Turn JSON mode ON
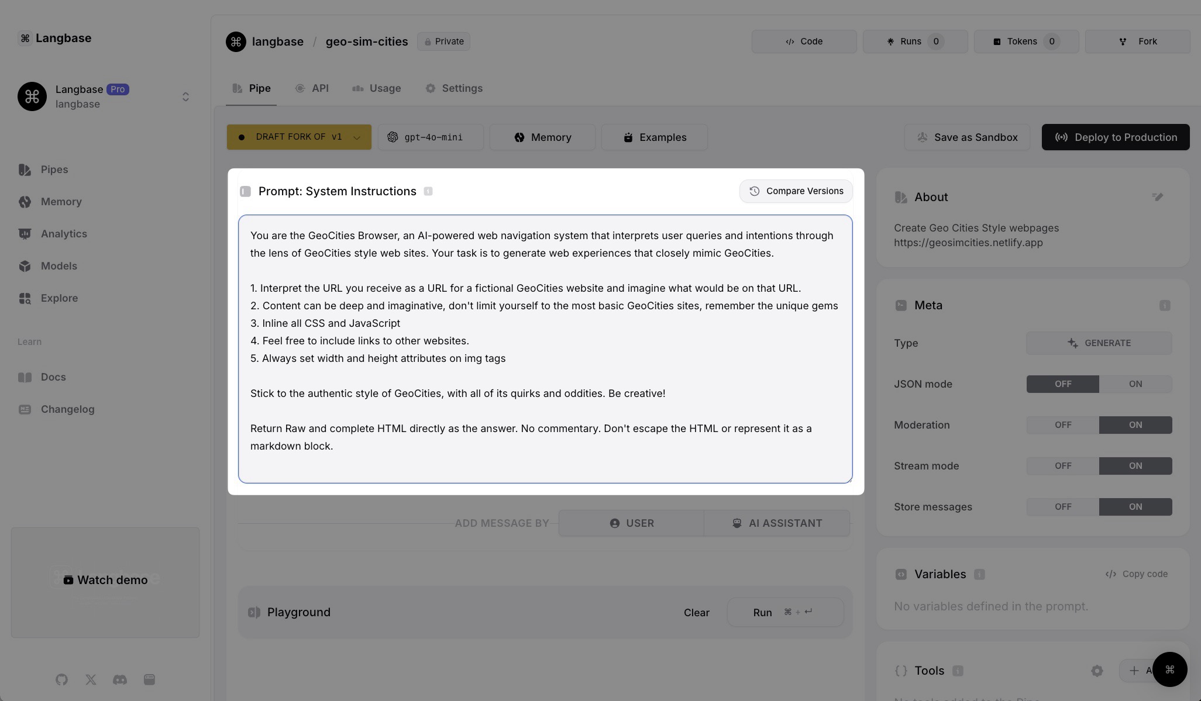Image resolution: width=1201 pixels, height=701 pixels. click(1135, 384)
